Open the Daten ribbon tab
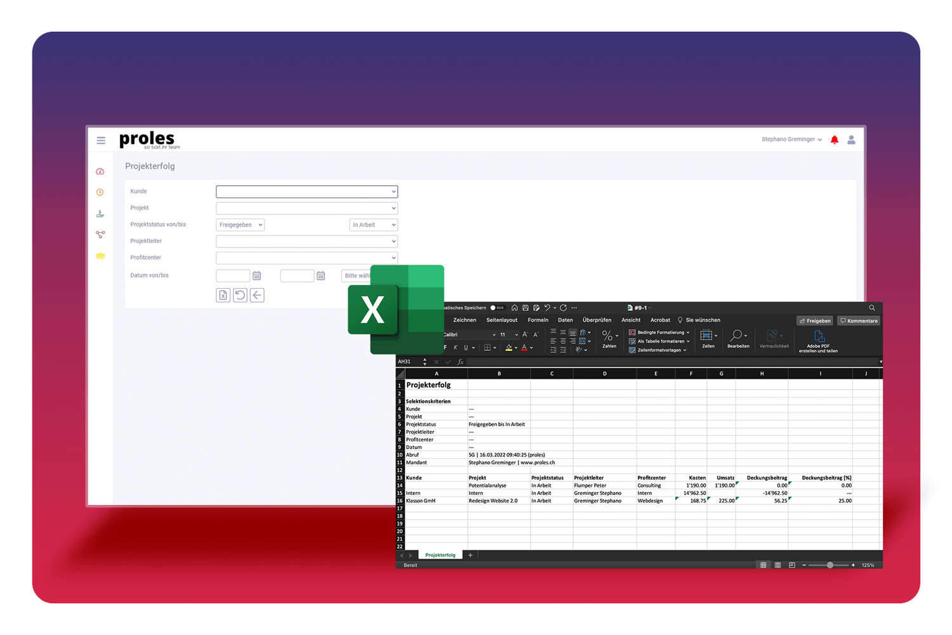Screen dimensions: 952x635 565,320
